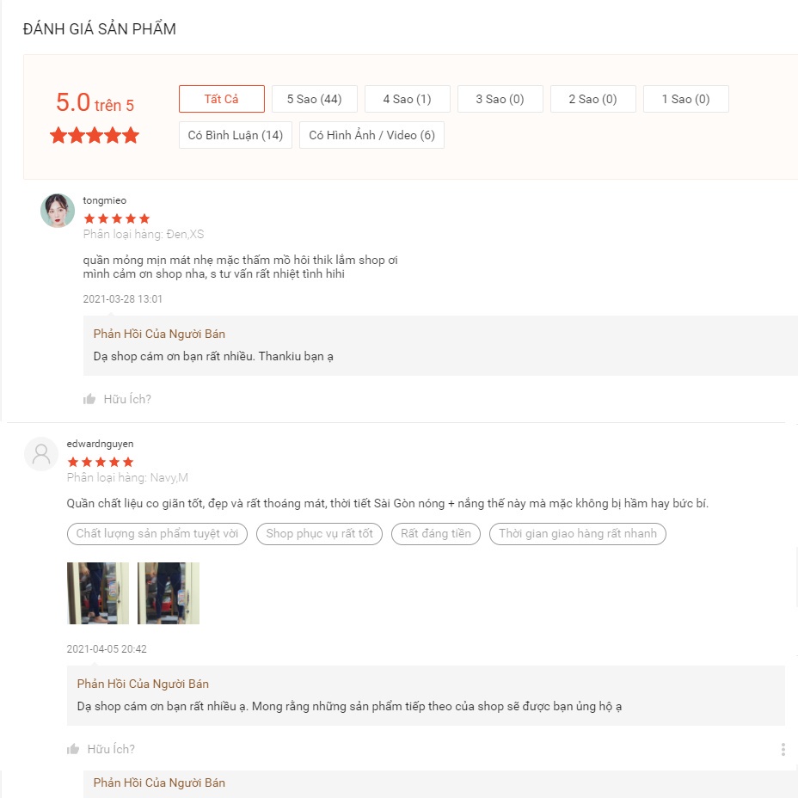Image resolution: width=798 pixels, height=798 pixels.
Task: Show reviews with 'Có Hình Ảnh / Video (6)'
Action: (371, 135)
